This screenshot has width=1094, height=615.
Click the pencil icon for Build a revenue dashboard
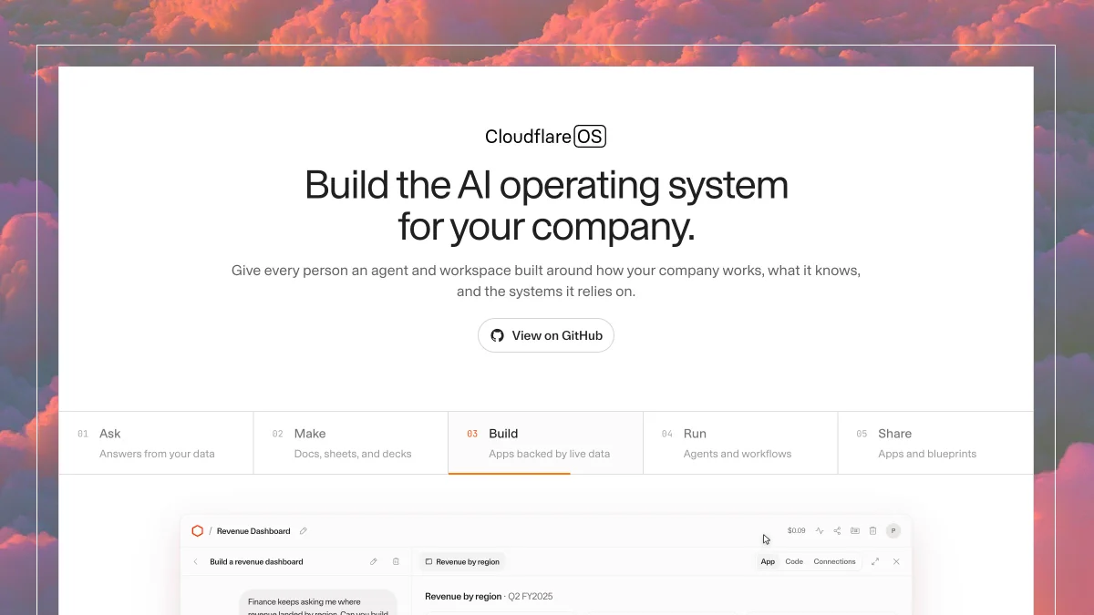[x=374, y=562]
